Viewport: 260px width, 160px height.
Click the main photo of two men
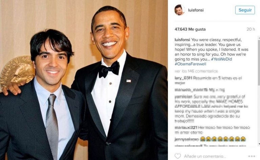point(84,80)
